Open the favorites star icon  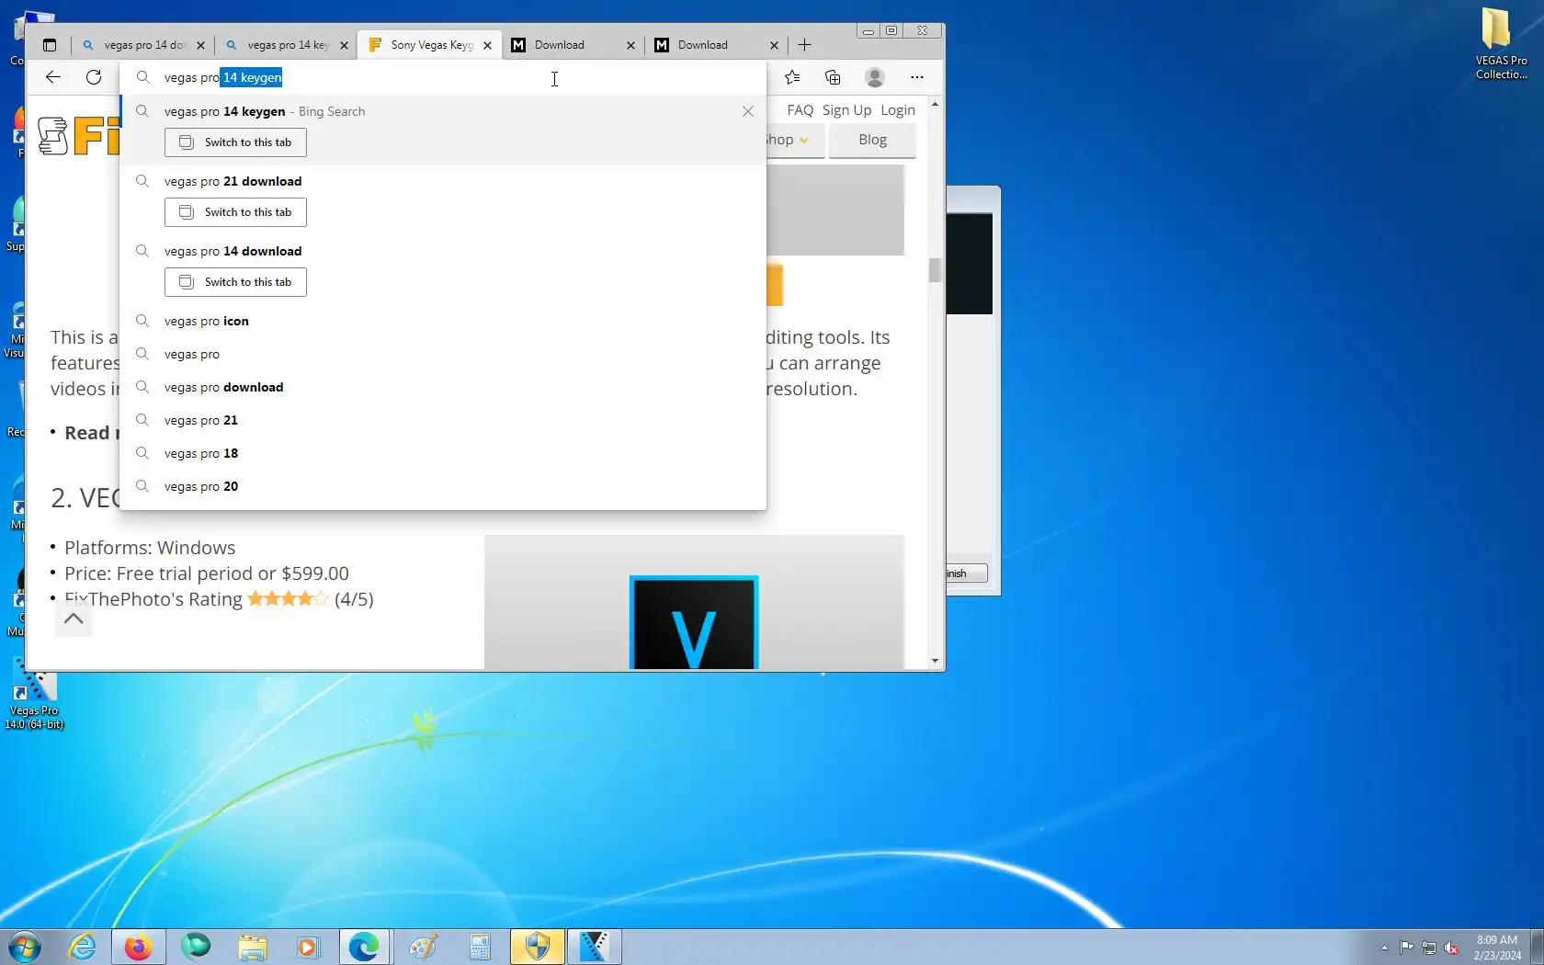click(792, 77)
